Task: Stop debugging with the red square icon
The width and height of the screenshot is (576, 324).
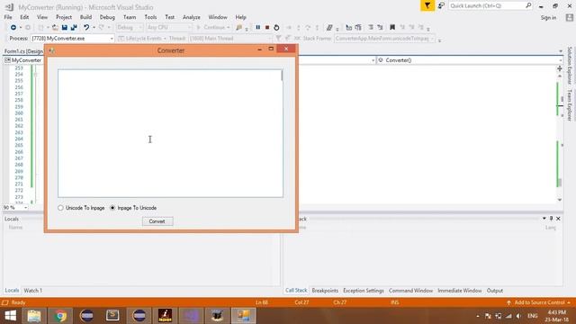Action: click(x=267, y=28)
